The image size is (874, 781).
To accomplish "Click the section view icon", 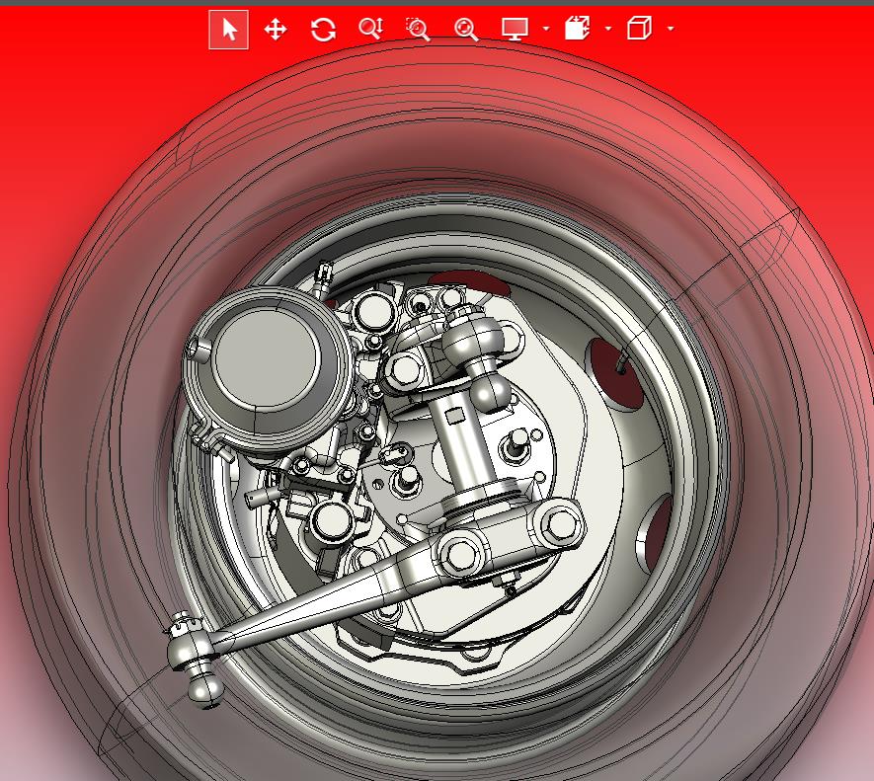I will click(577, 28).
